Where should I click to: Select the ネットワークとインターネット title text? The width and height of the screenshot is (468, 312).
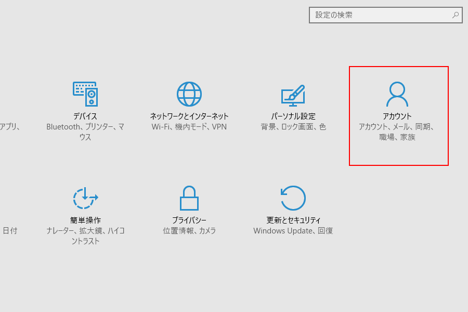(189, 116)
